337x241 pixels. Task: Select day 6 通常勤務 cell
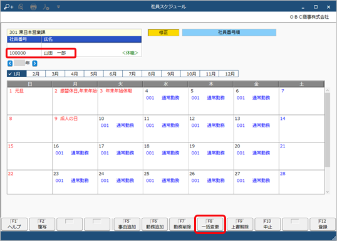[x=256, y=101]
